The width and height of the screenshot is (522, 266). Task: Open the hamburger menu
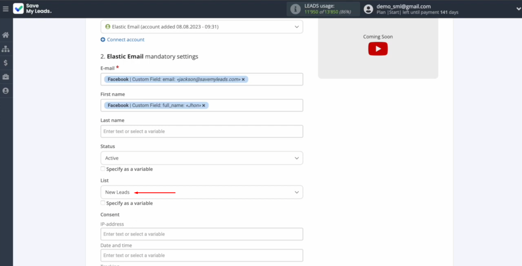5,9
